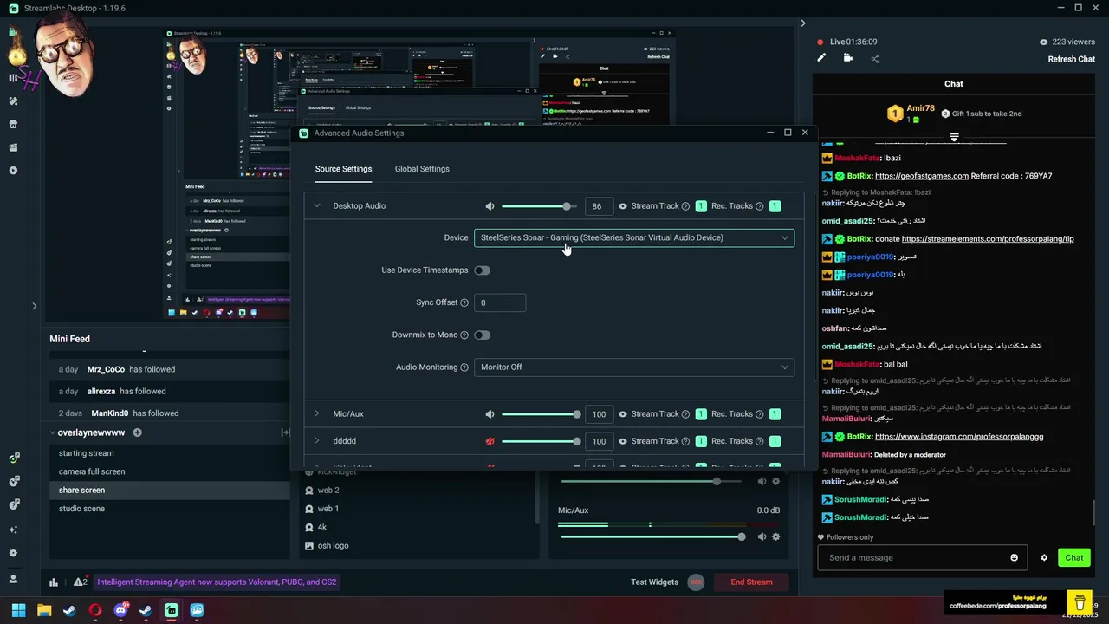1109x624 pixels.
Task: Open the user account icon in sidebar
Action: [13, 578]
